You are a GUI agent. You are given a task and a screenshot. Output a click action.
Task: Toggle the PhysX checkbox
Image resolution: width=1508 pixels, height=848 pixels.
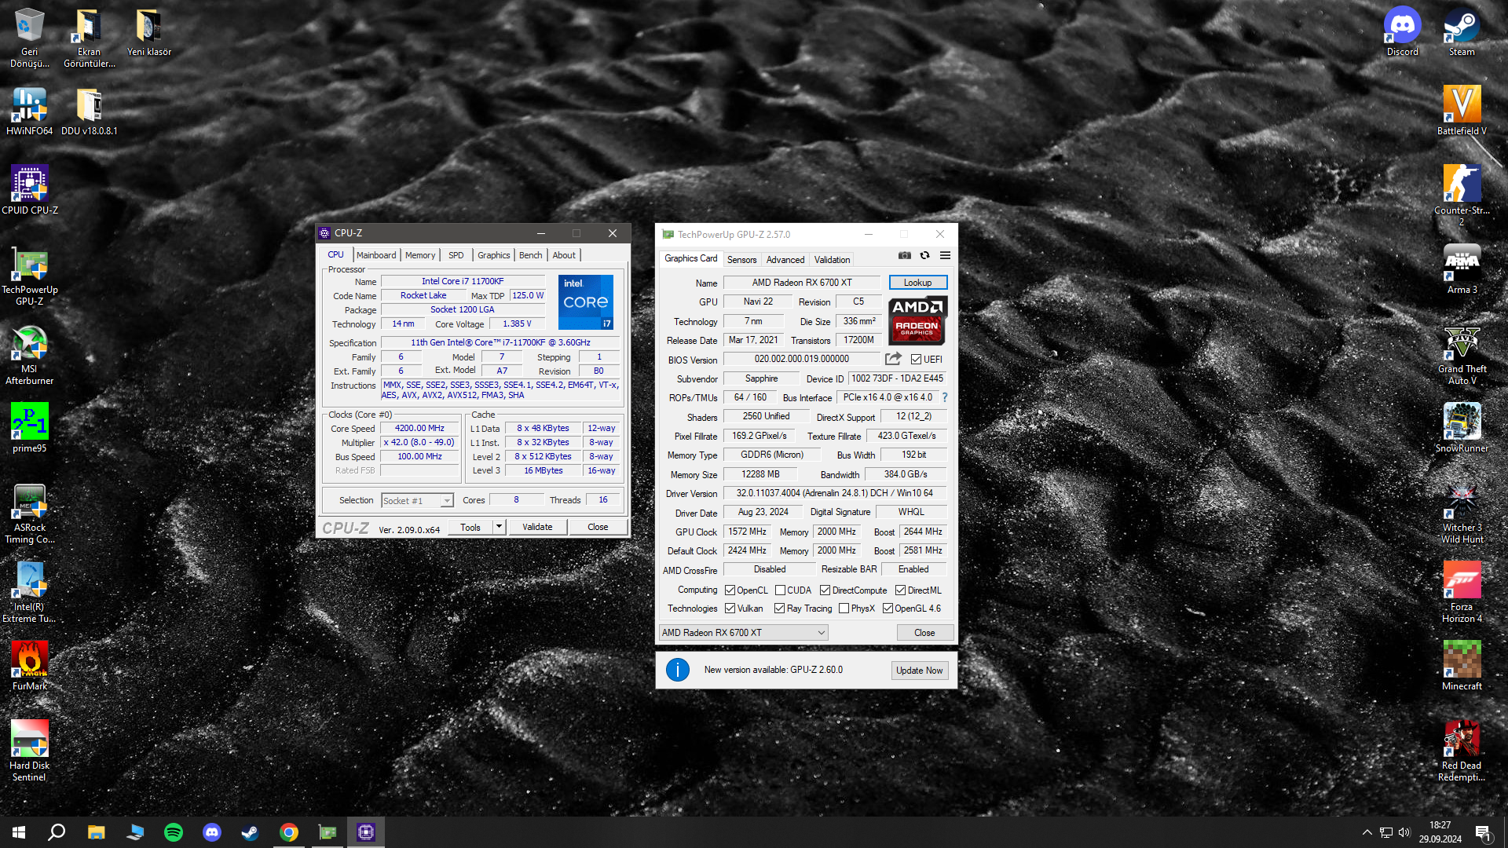[x=844, y=609]
